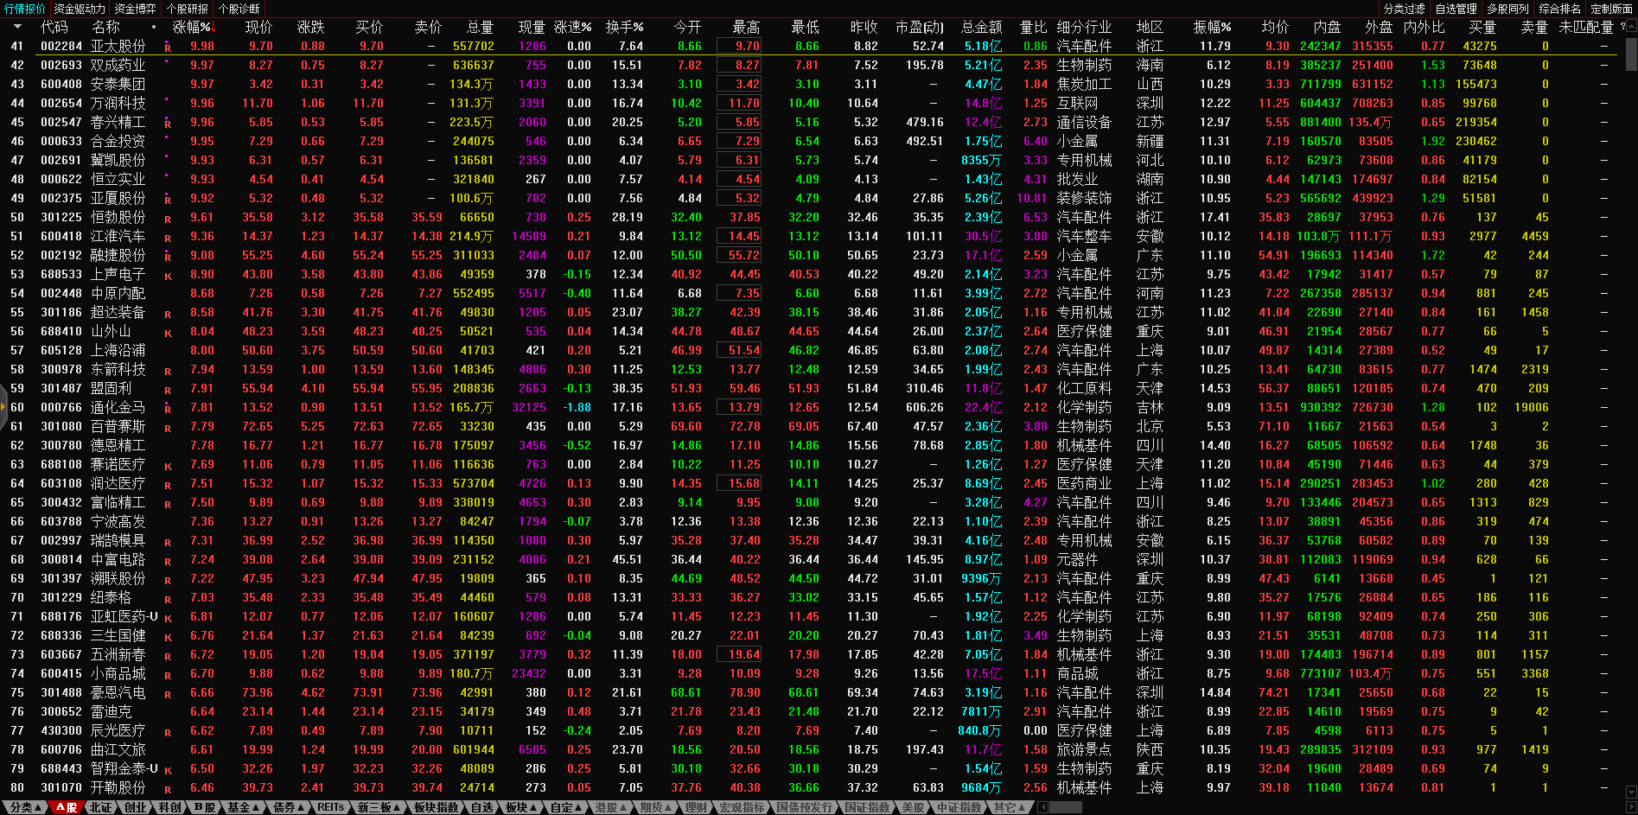Click the scroll-down arrow of vertical scrollbar
The image size is (1638, 815).
coord(1630,792)
